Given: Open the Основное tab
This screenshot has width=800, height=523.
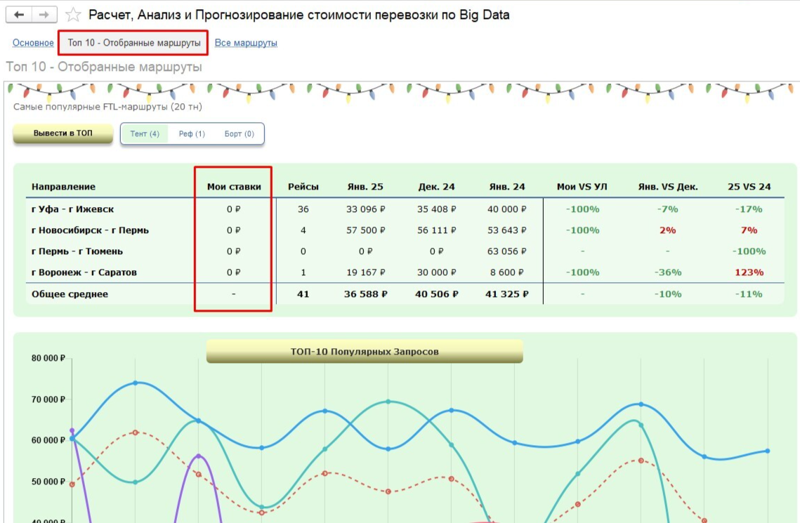Looking at the screenshot, I should [33, 43].
